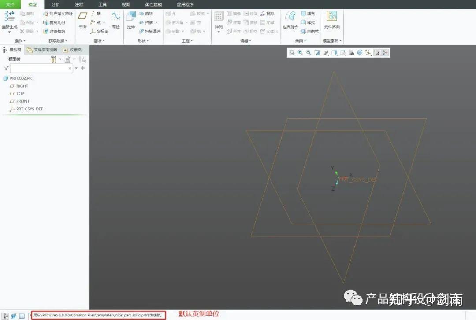Image resolution: width=476 pixels, height=320 pixels.
Task: Create a datum Plane (平面)
Action: tap(83, 20)
